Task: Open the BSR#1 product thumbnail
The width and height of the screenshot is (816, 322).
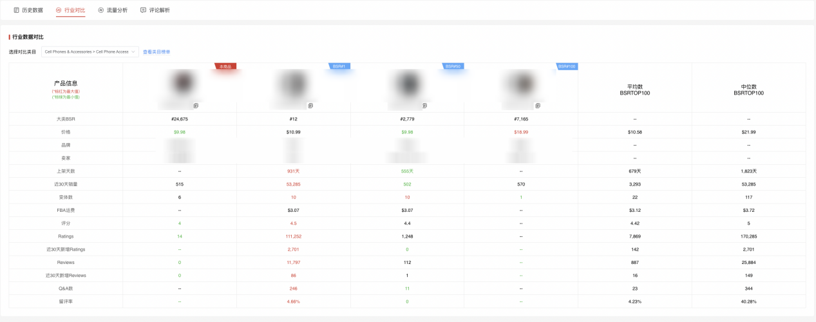Action: tap(294, 82)
